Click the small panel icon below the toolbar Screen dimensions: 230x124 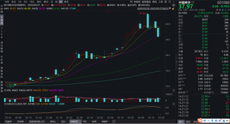[173, 5]
